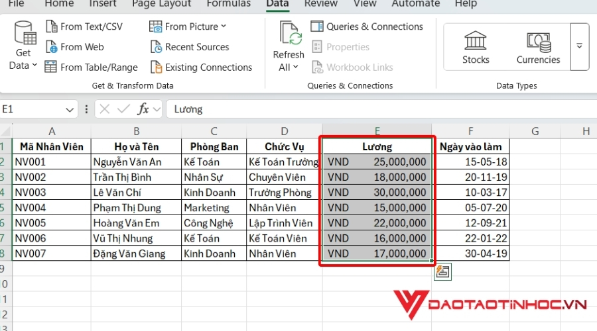This screenshot has height=331, width=597.
Task: Open the Page Layout tab
Action: 161,4
